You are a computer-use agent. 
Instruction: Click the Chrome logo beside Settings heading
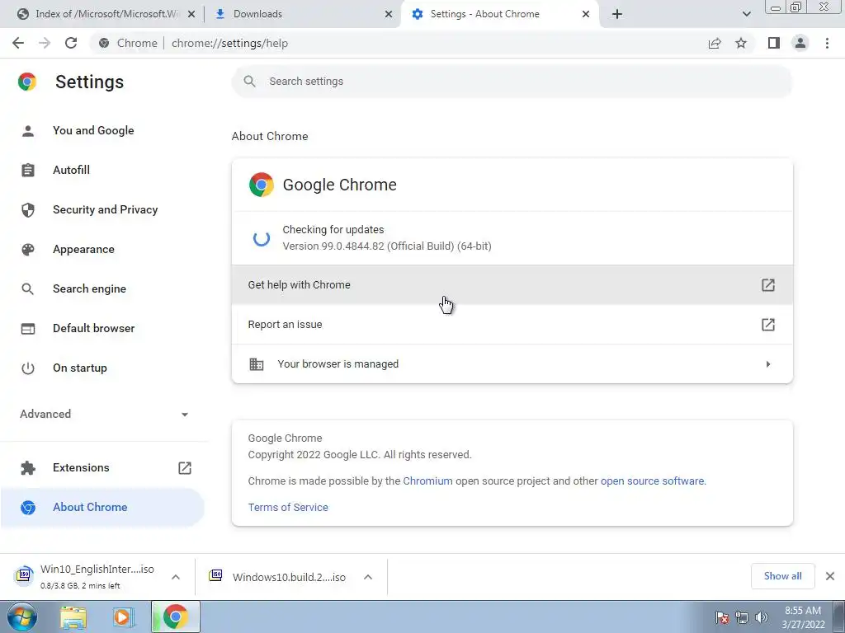click(27, 82)
